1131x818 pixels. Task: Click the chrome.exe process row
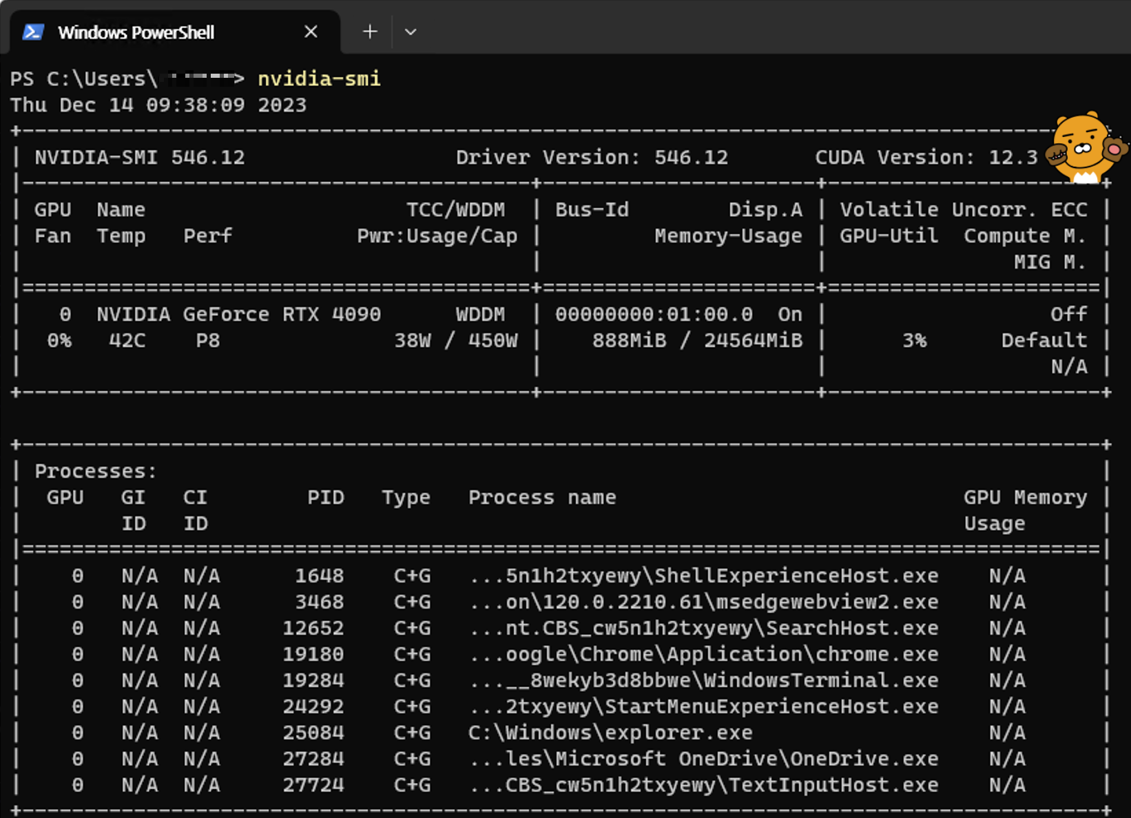560,655
